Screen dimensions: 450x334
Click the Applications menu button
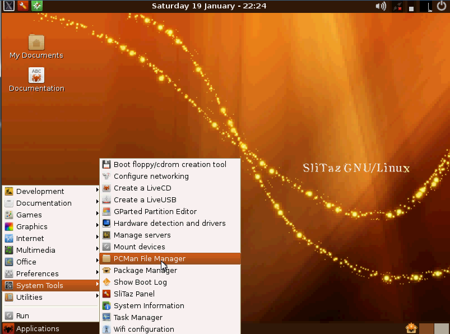pyautogui.click(x=31, y=328)
